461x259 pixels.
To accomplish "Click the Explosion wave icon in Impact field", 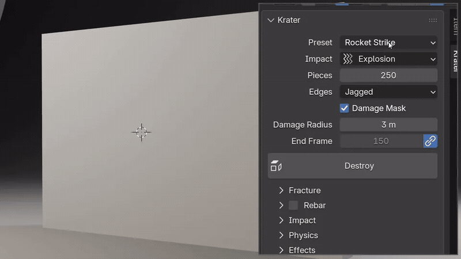I will [x=348, y=59].
